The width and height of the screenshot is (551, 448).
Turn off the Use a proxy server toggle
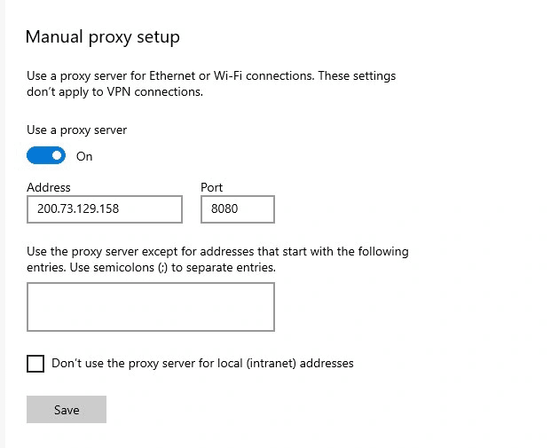[x=46, y=155]
